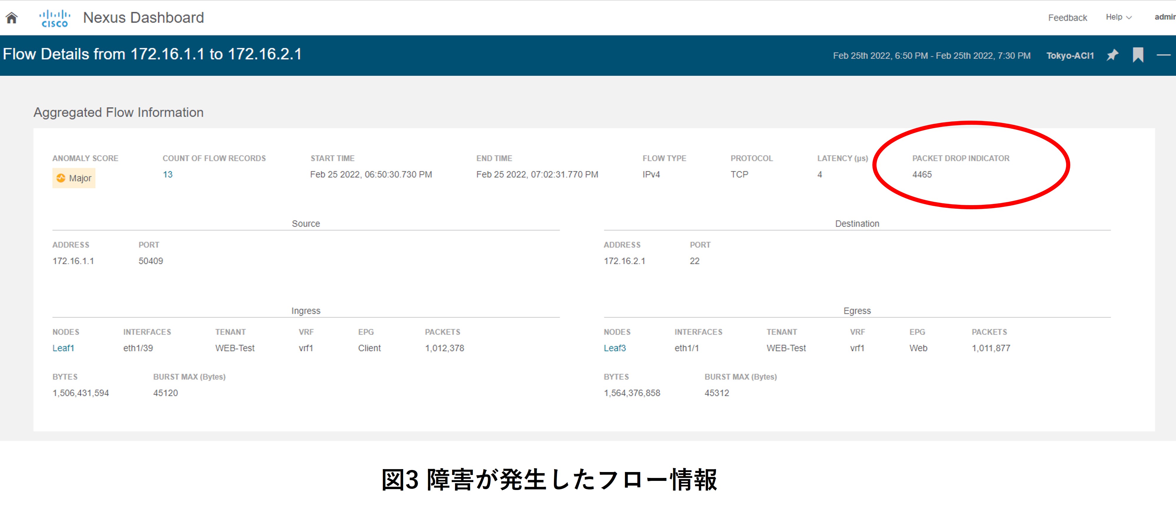The width and height of the screenshot is (1176, 510).
Task: Select source address 172.16.1.1
Action: tap(73, 261)
